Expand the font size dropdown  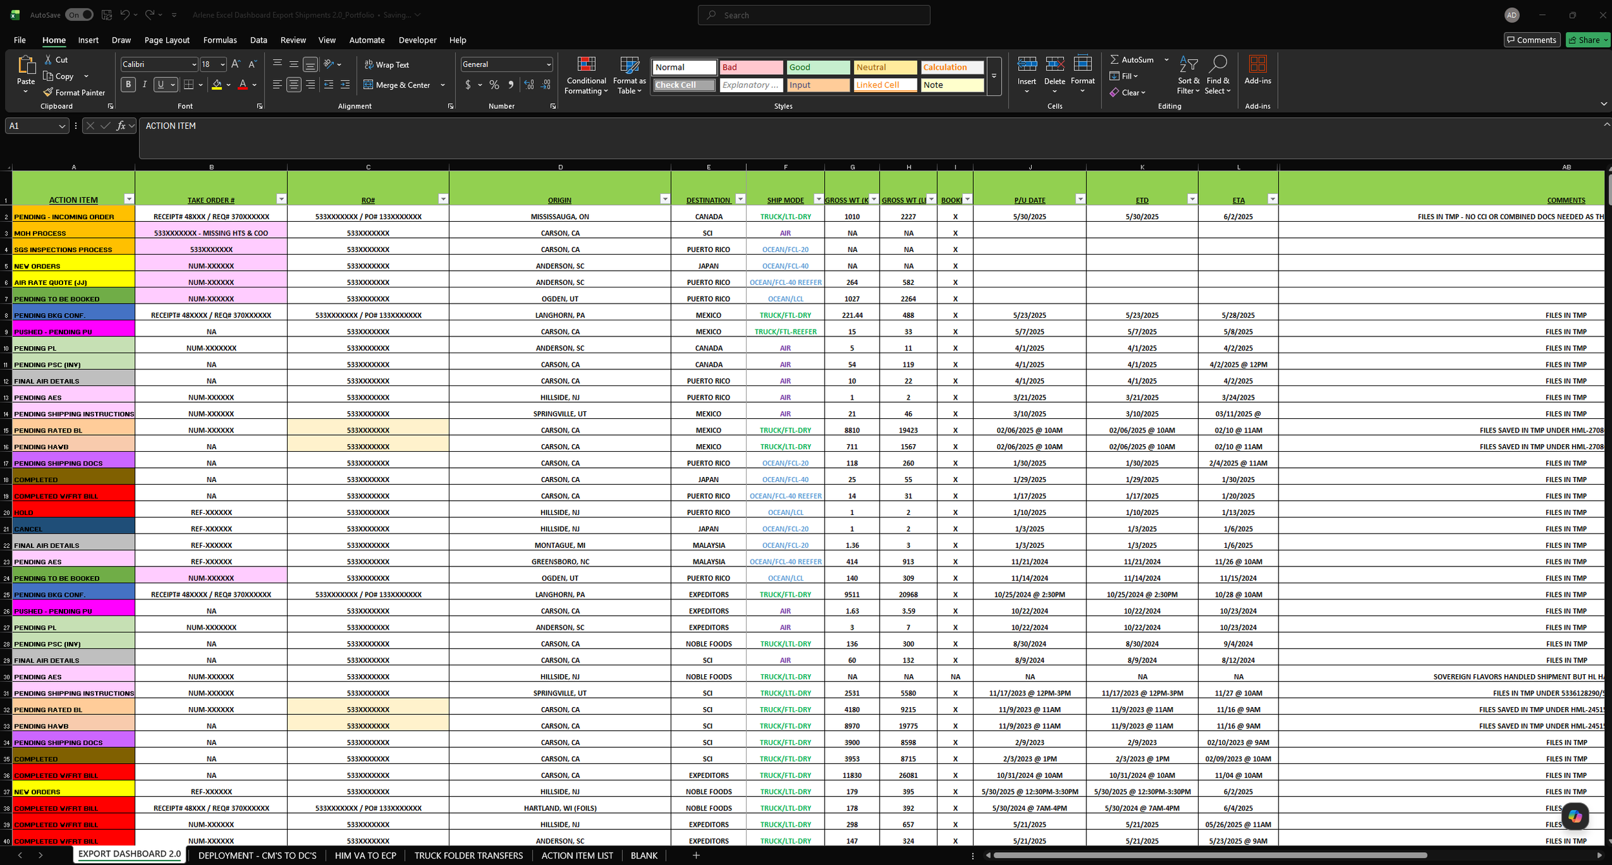tap(222, 64)
